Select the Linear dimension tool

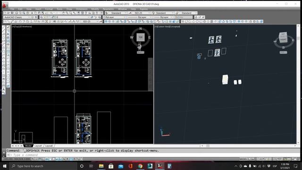click(x=5, y=21)
